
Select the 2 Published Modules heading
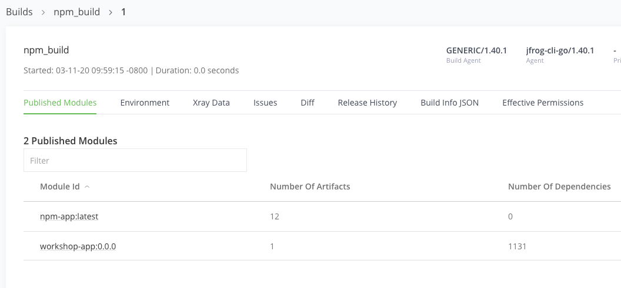click(71, 141)
